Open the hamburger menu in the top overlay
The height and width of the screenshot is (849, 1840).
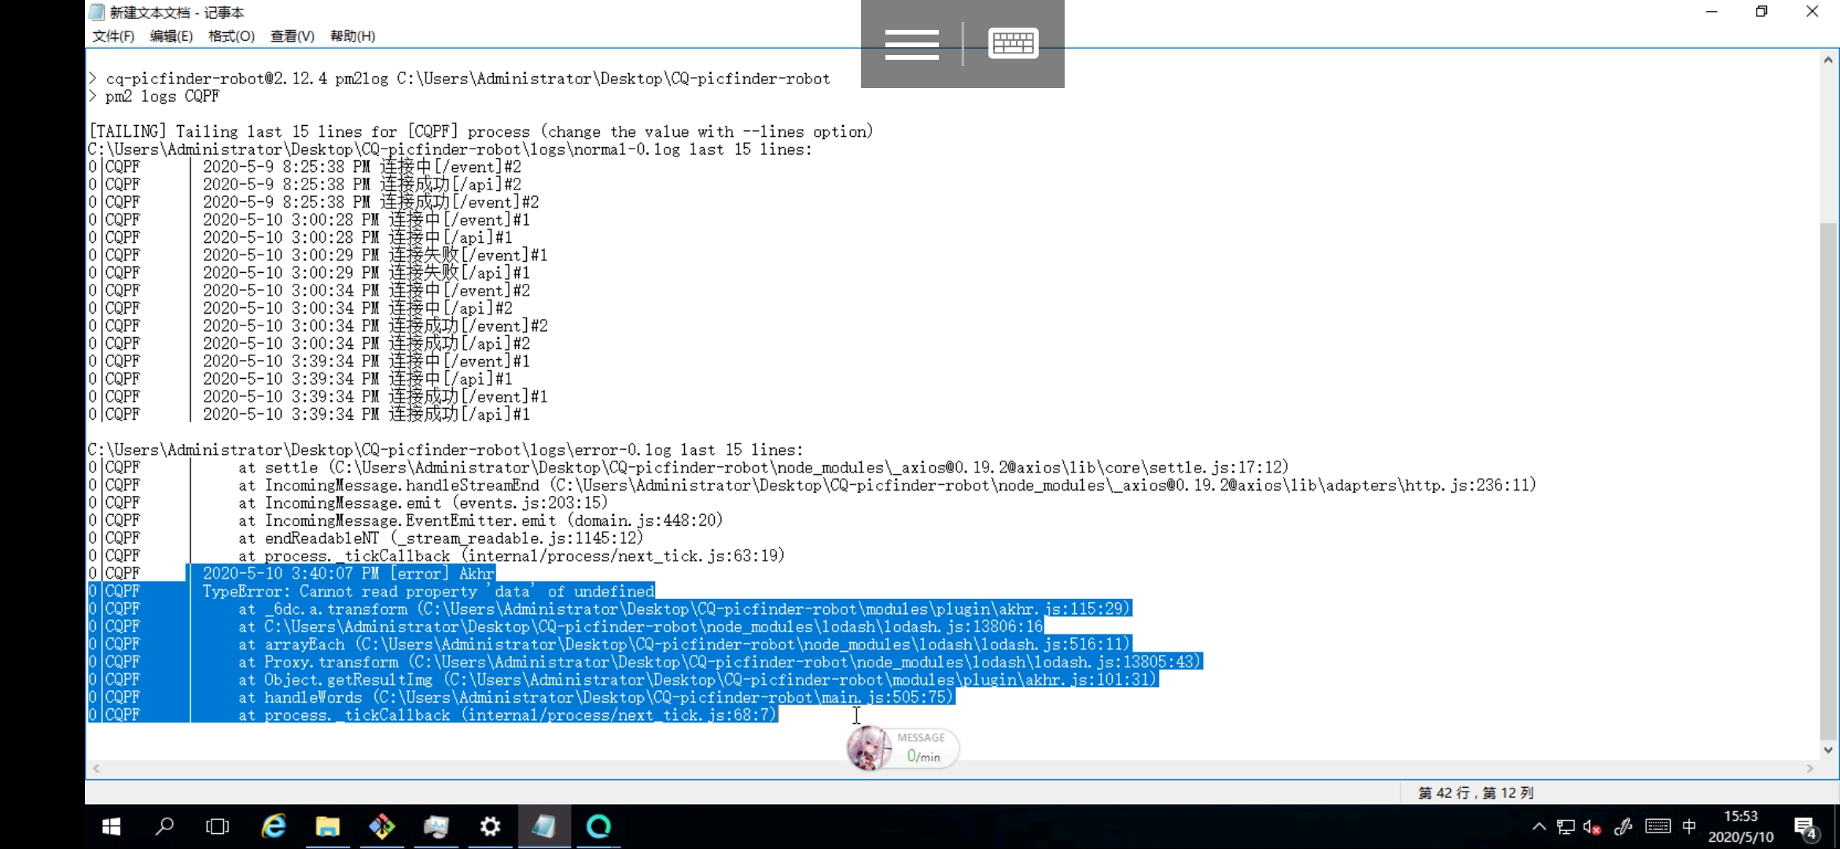[912, 45]
